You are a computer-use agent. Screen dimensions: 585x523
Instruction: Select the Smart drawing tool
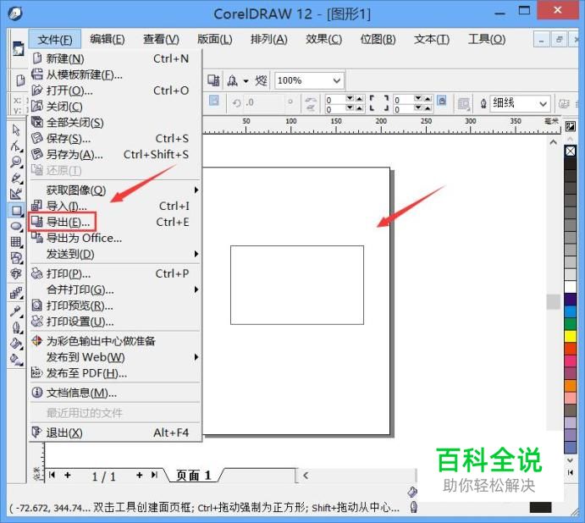point(16,194)
